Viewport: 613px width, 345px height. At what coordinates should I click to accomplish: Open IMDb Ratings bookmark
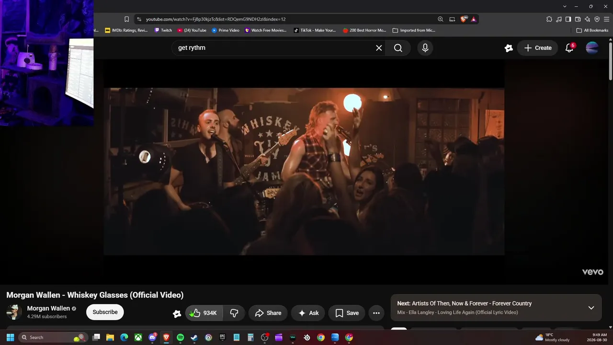[x=126, y=30]
